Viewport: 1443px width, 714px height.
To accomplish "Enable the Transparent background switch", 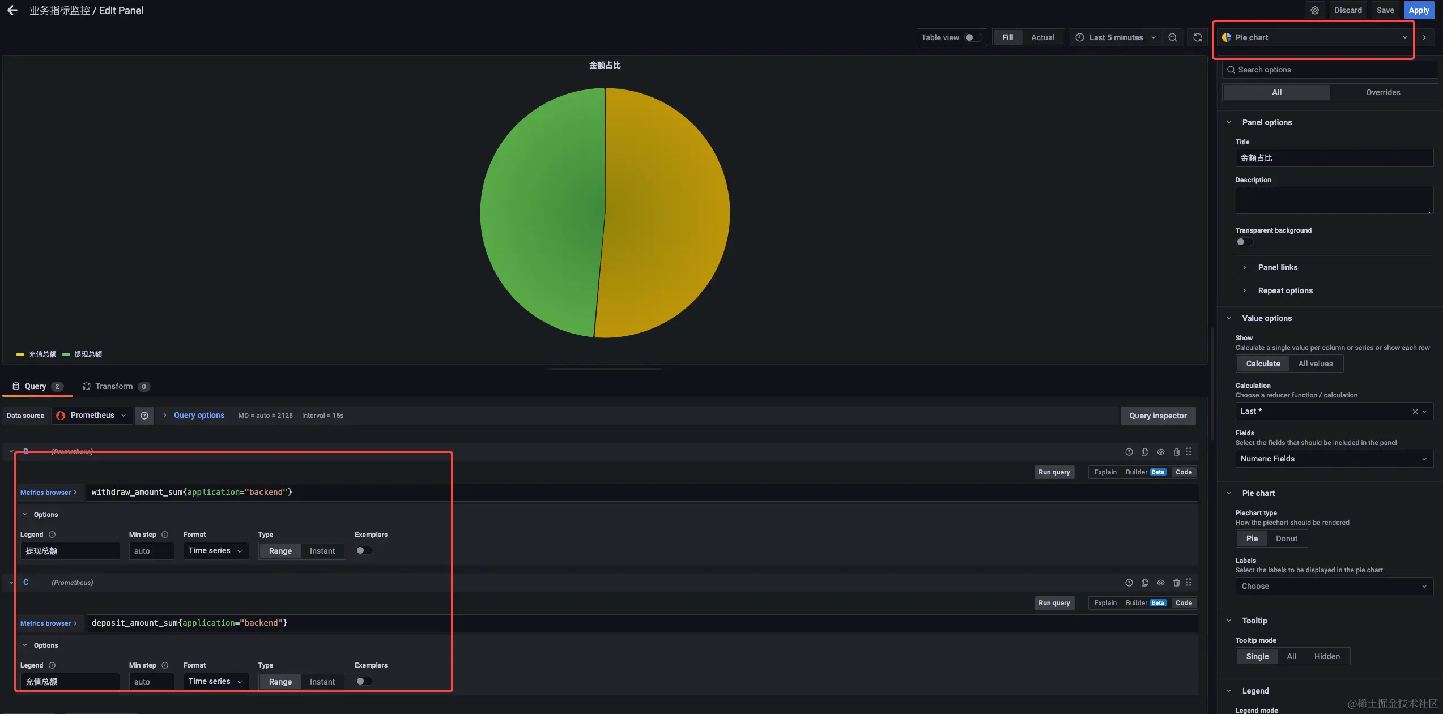I will tap(1244, 242).
